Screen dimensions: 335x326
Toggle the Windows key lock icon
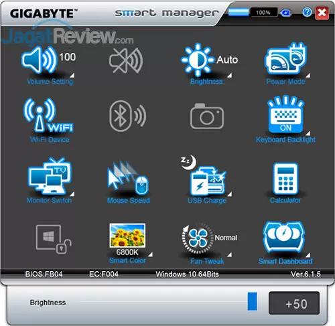pyautogui.click(x=54, y=239)
